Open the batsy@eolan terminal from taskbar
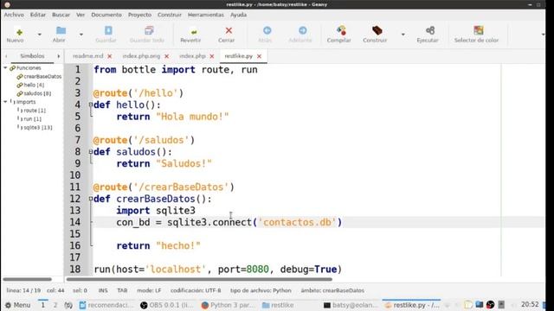This screenshot has width=554, height=311. (x=351, y=305)
